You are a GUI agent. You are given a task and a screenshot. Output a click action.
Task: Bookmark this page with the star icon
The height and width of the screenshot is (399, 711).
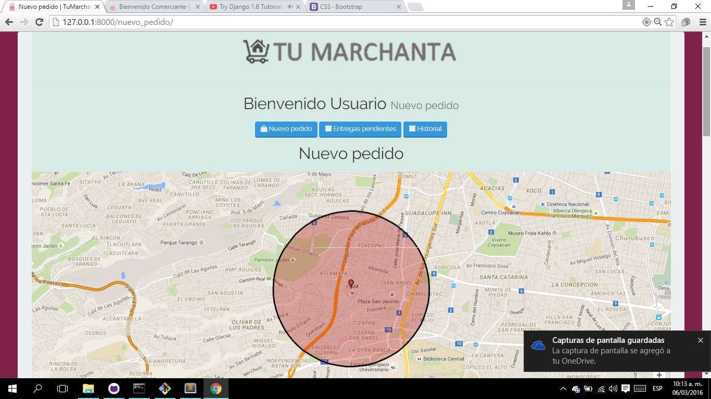click(x=669, y=22)
